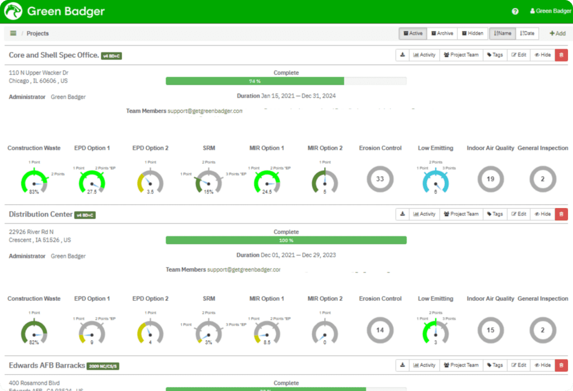Open help via the question mark icon
Image resolution: width=573 pixels, height=391 pixels.
pos(514,11)
